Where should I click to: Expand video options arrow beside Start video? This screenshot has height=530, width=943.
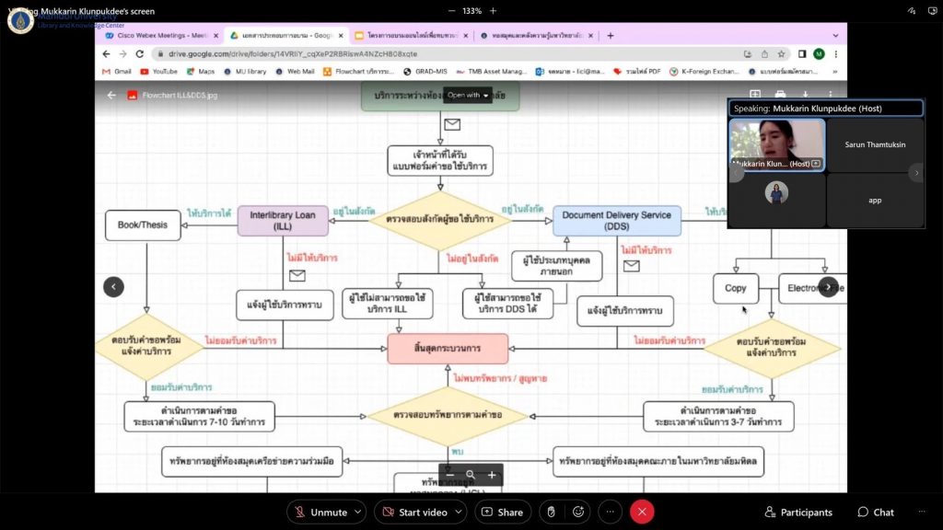(457, 512)
